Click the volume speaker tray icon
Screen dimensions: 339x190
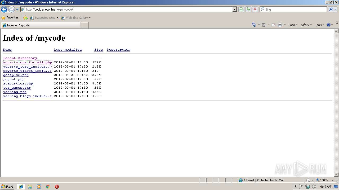click(314, 187)
